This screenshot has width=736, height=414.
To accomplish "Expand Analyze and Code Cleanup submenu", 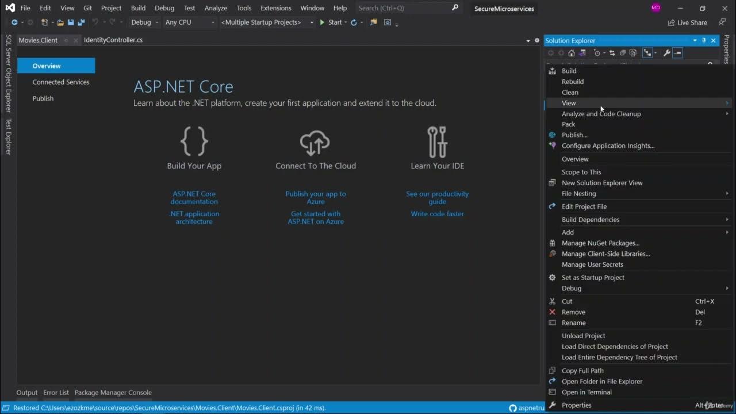I will pos(727,114).
